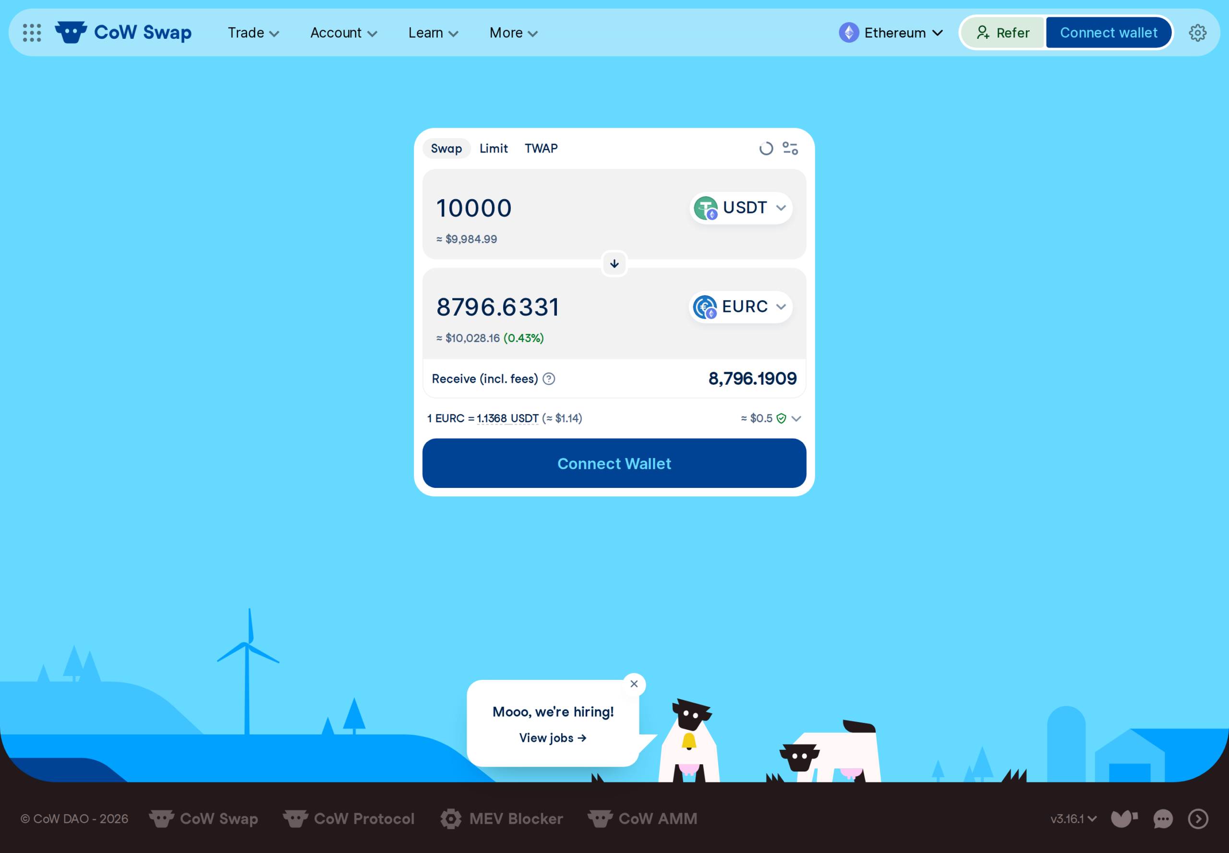Image resolution: width=1229 pixels, height=853 pixels.
Task: Click the (0.43%) price impact text
Action: (524, 338)
